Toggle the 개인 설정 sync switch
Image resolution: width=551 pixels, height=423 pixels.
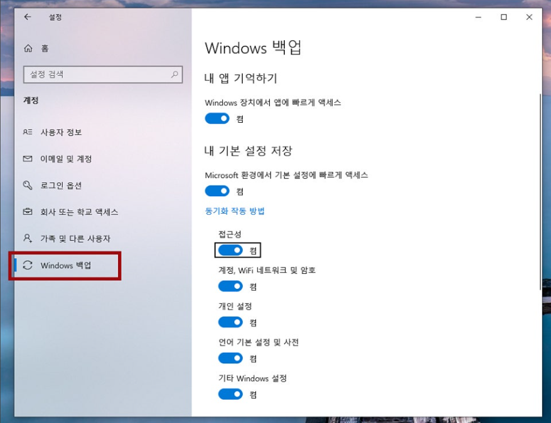[x=230, y=322]
